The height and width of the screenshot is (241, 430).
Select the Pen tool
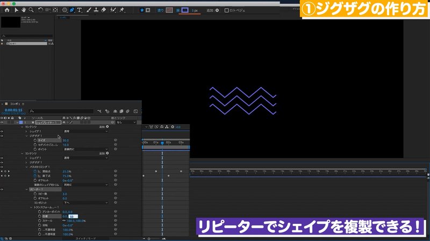(x=72, y=10)
